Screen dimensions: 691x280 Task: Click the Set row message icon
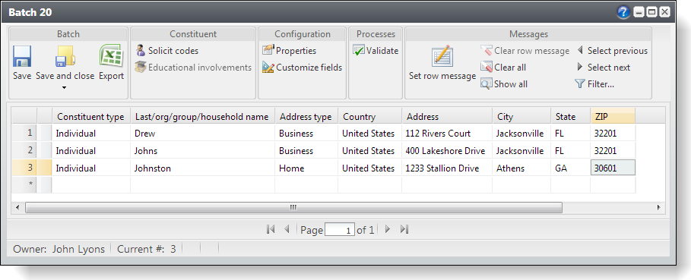[442, 56]
